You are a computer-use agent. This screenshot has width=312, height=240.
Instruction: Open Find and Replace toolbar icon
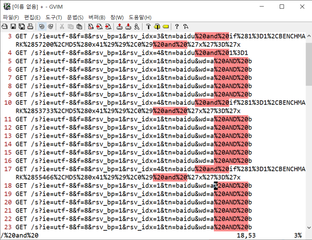pos(91,27)
